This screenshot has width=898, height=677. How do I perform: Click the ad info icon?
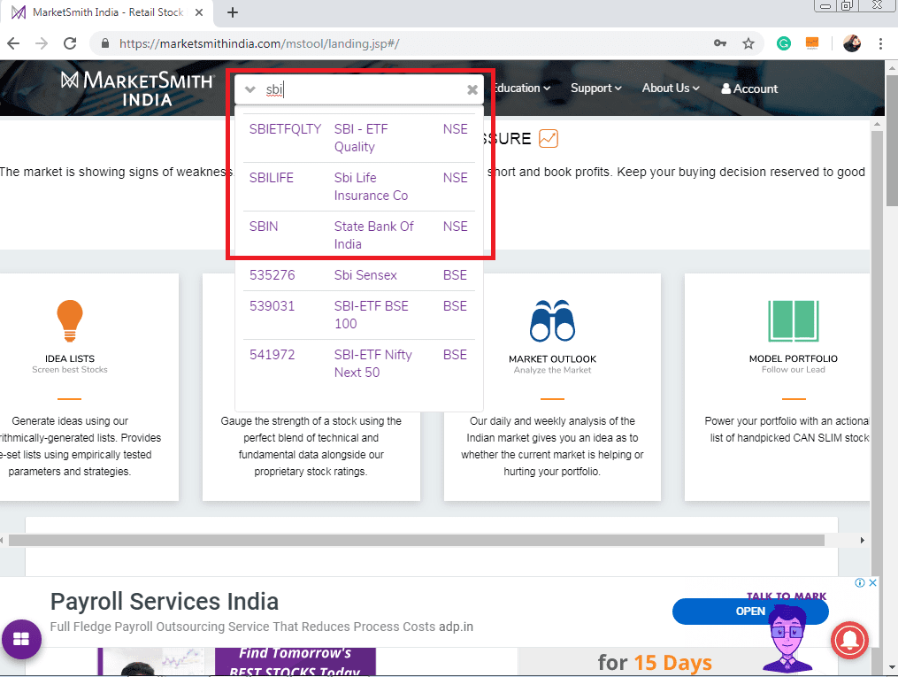(x=860, y=582)
